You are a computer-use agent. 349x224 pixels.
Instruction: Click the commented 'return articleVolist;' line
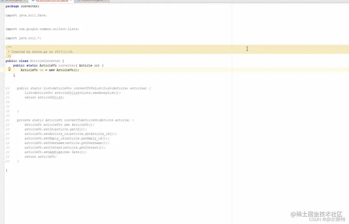(x=44, y=97)
